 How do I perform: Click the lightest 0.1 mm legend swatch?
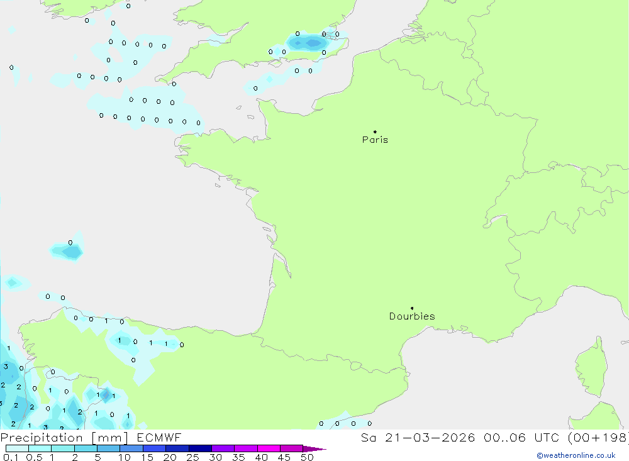point(17,448)
